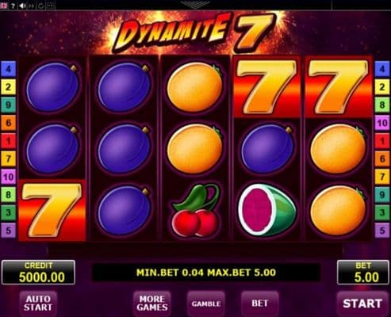Screen dimensions: 391x317
Task: Open the top bar screen-mode icon
Action: point(51,6)
